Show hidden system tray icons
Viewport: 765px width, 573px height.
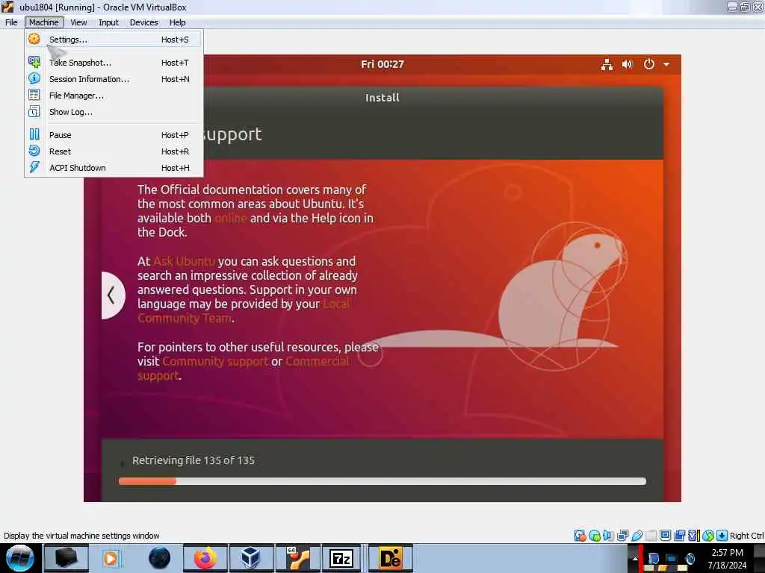(x=635, y=558)
